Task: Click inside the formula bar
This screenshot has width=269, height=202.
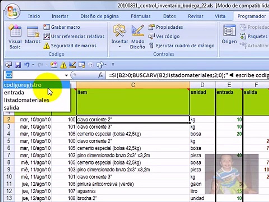Action: (187, 75)
